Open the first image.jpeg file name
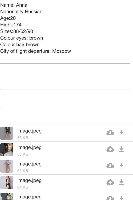The image size is (133, 200). [x=29, y=131]
